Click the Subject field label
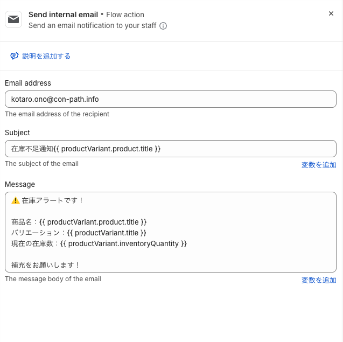Screen dimensions: 343x342 pyautogui.click(x=17, y=132)
